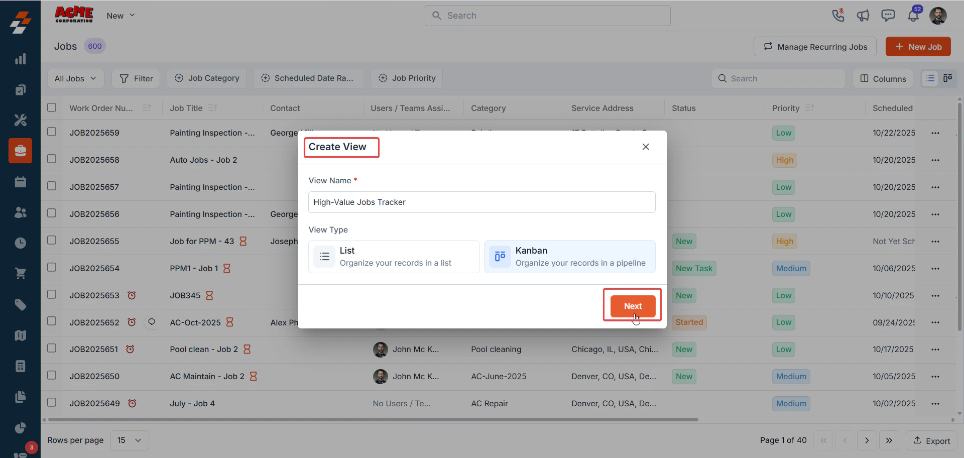Switch to list view icon

pos(930,78)
